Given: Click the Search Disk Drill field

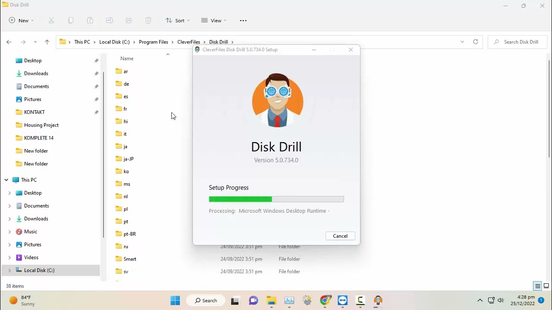Looking at the screenshot, I should tap(517, 42).
